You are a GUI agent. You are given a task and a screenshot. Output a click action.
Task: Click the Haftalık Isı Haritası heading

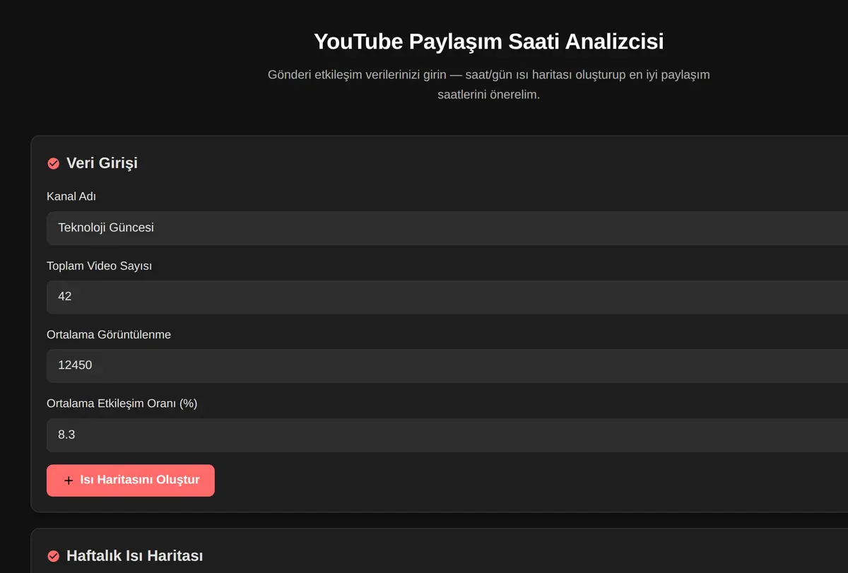click(x=134, y=556)
